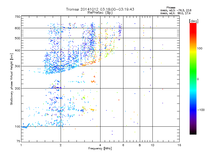
Task: Click the colorbar tick label "0"
Action: [x=198, y=79]
